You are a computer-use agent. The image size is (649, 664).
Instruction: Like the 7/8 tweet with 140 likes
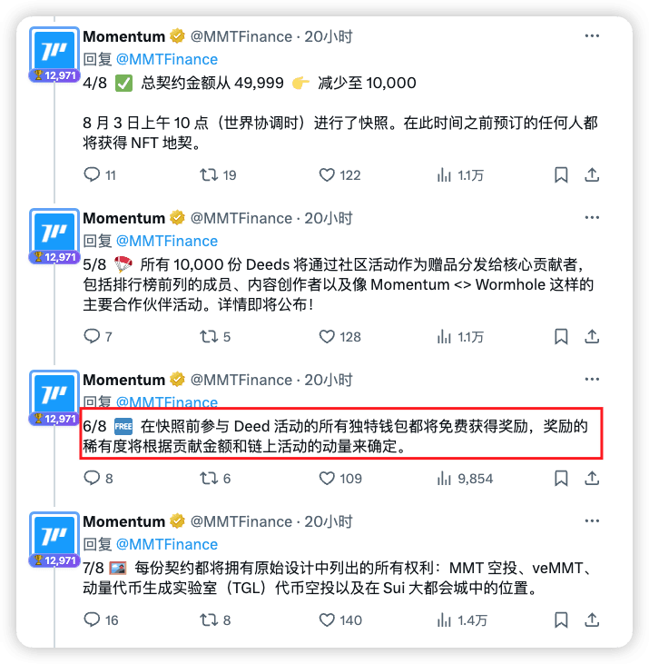(327, 620)
